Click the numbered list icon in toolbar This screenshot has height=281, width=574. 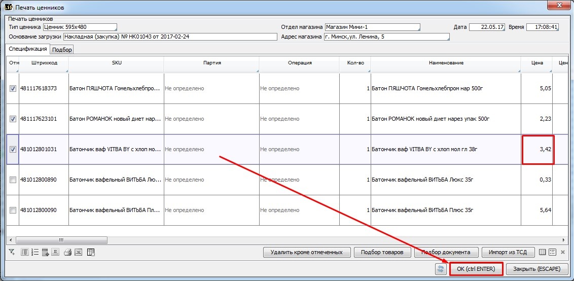pos(35,252)
